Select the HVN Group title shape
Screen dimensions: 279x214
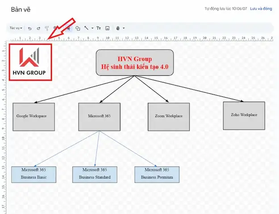135,63
